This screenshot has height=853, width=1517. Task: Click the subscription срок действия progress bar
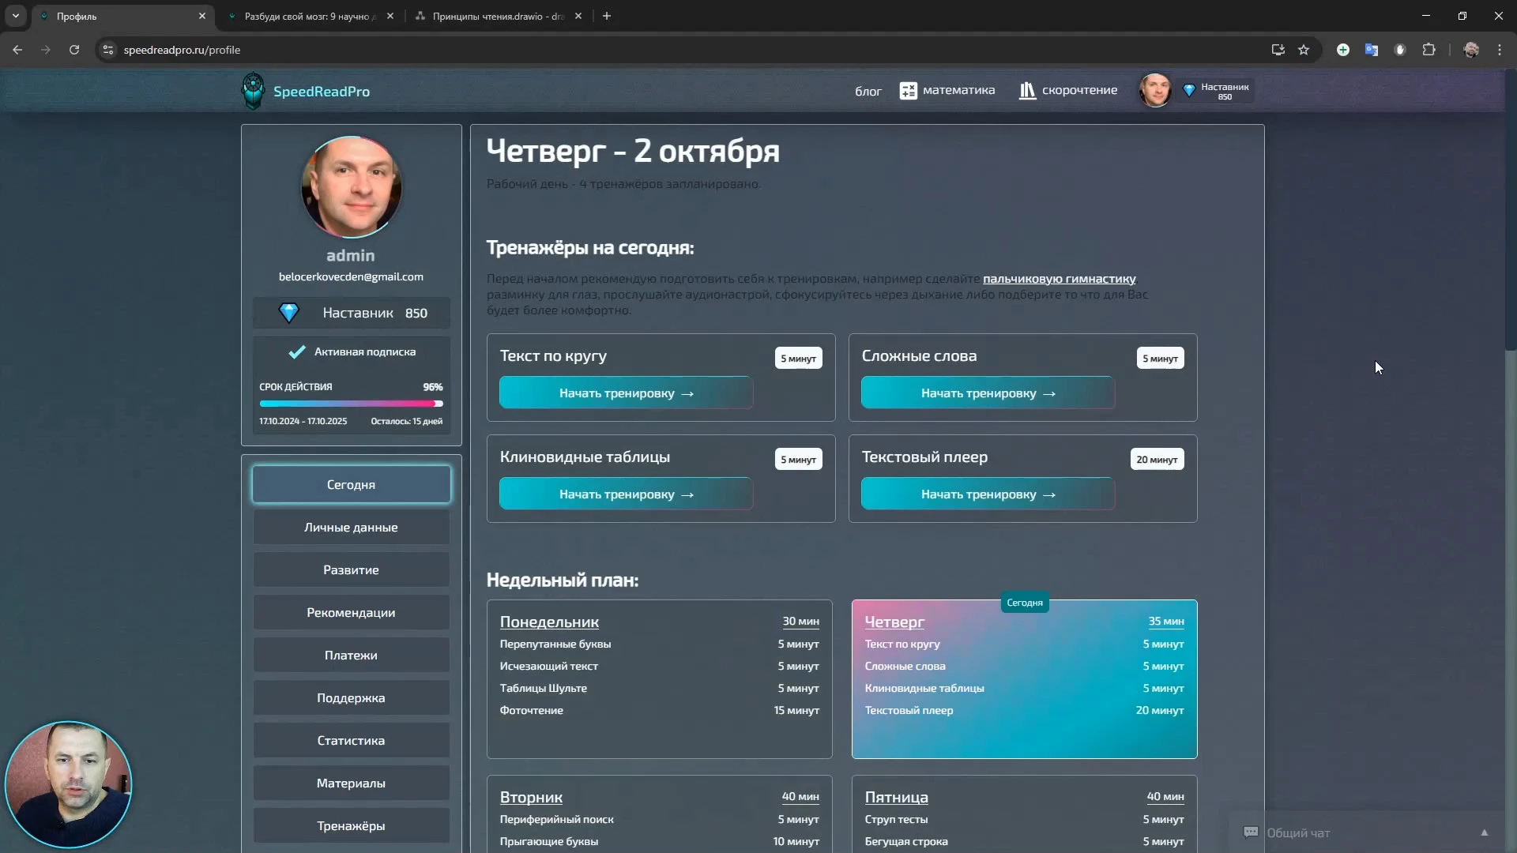click(352, 404)
